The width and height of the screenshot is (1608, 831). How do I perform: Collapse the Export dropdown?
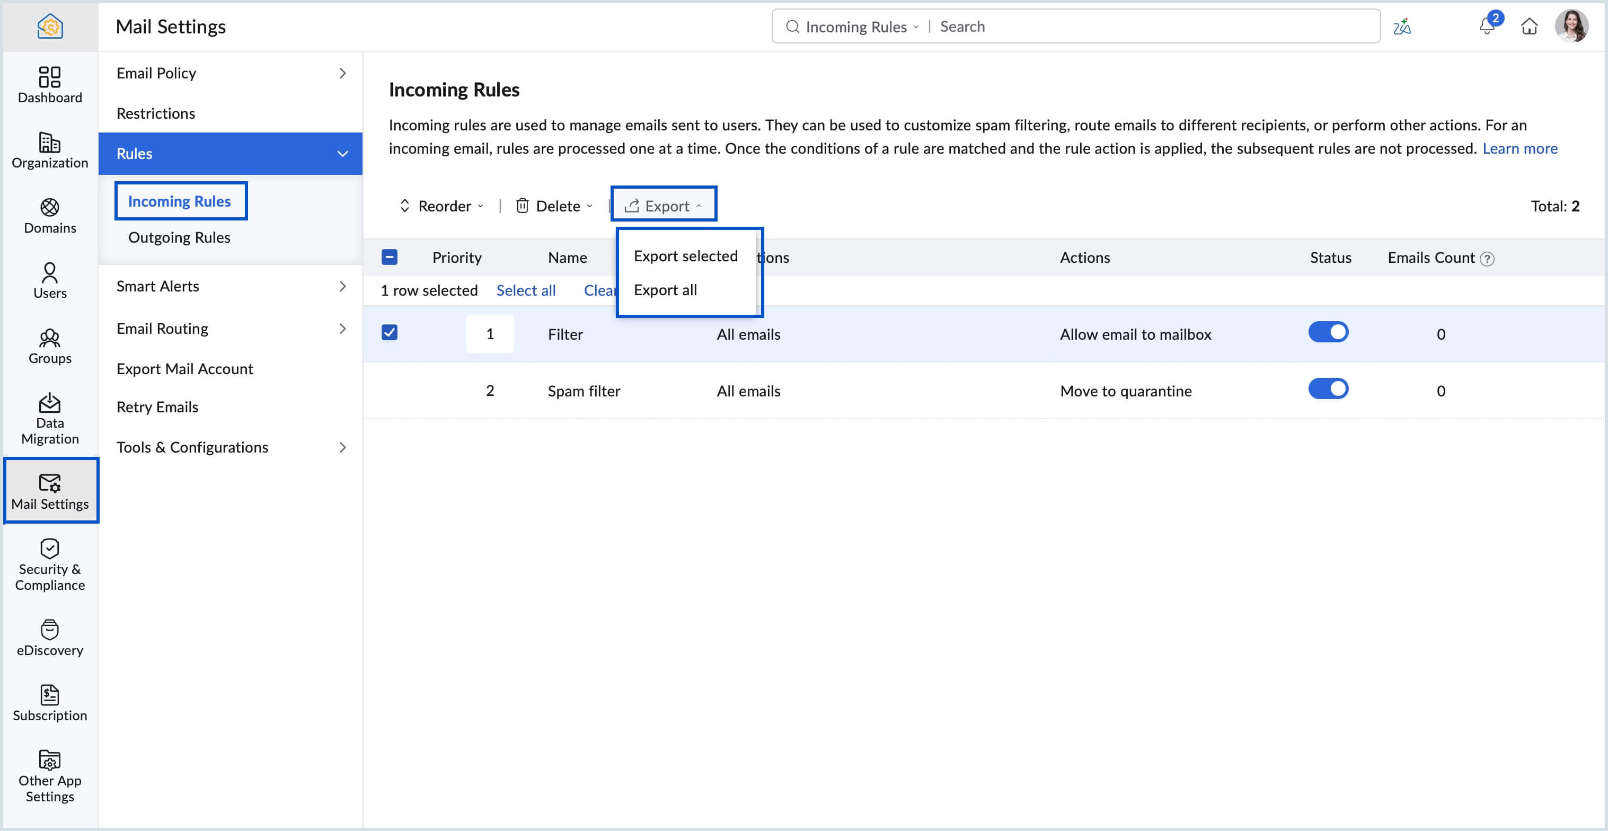664,206
